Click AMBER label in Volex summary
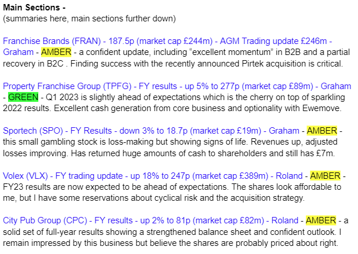The image size is (358, 254). [326, 176]
